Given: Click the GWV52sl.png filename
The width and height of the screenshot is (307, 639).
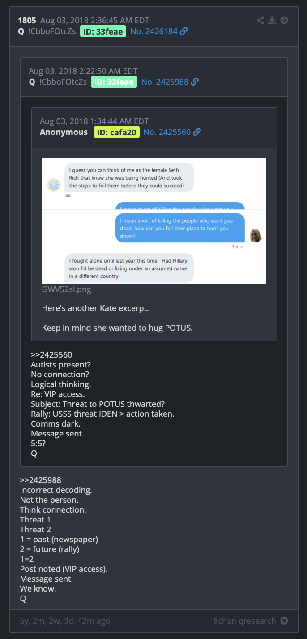Looking at the screenshot, I should click(67, 289).
